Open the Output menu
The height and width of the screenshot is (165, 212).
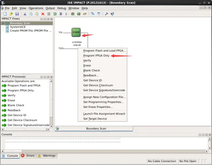50,8
